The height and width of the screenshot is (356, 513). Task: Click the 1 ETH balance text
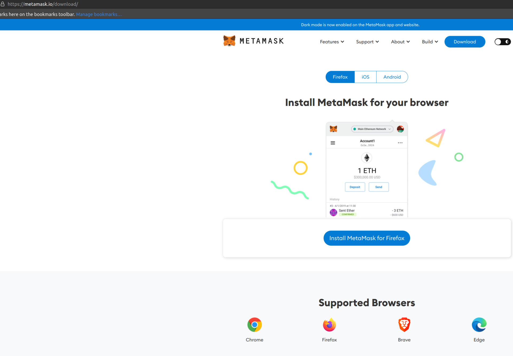[x=367, y=171]
